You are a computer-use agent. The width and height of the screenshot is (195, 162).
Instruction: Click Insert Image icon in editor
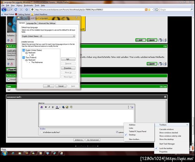click(x=67, y=107)
